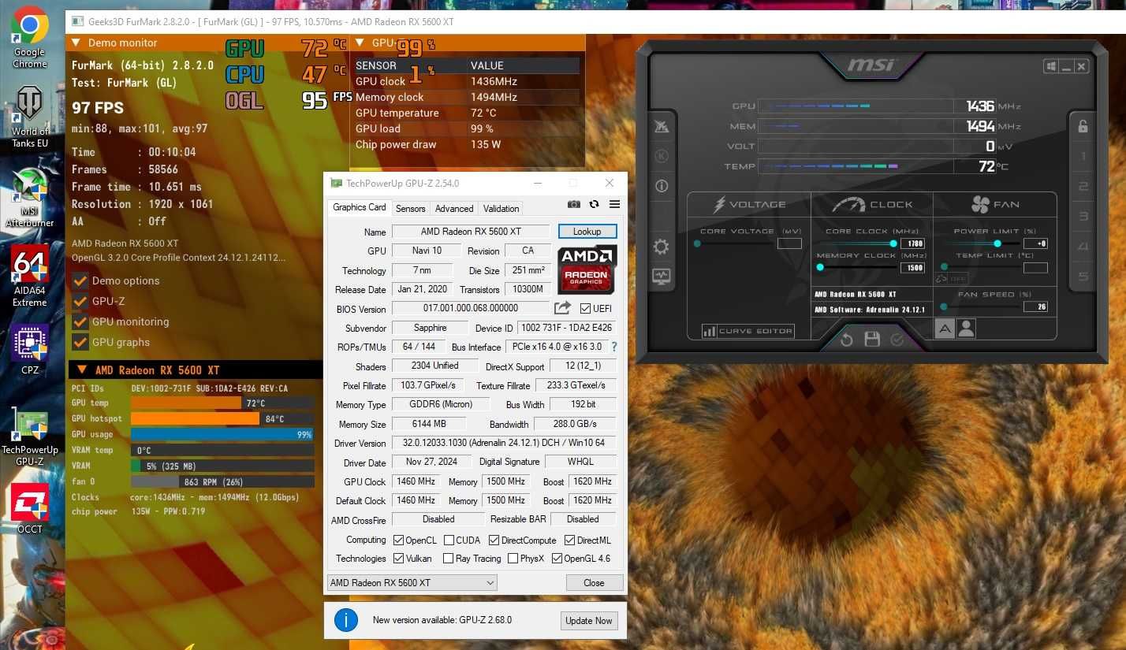This screenshot has width=1126, height=650.
Task: Open CPZ desktop icon
Action: [x=30, y=350]
